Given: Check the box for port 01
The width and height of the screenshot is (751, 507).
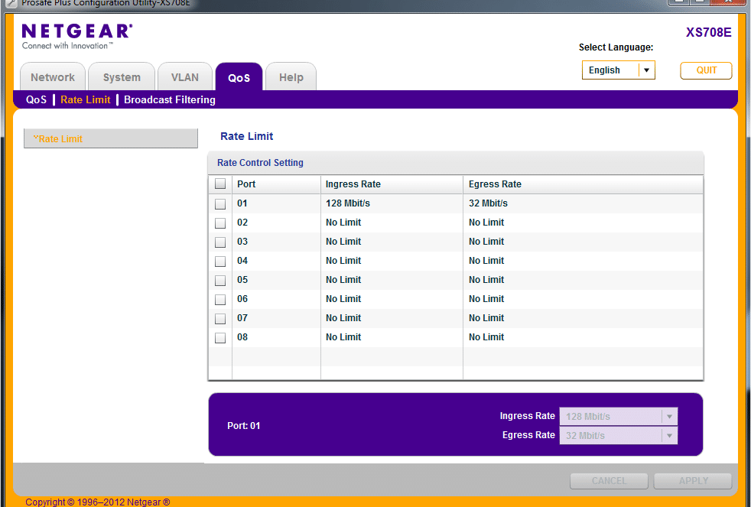Looking at the screenshot, I should [220, 204].
